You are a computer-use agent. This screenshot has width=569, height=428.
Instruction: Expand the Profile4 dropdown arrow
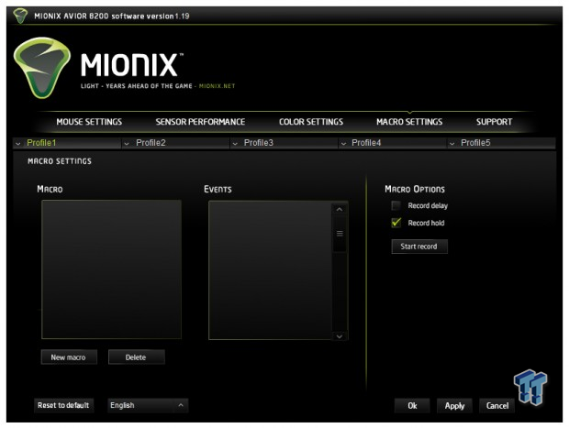pos(343,144)
